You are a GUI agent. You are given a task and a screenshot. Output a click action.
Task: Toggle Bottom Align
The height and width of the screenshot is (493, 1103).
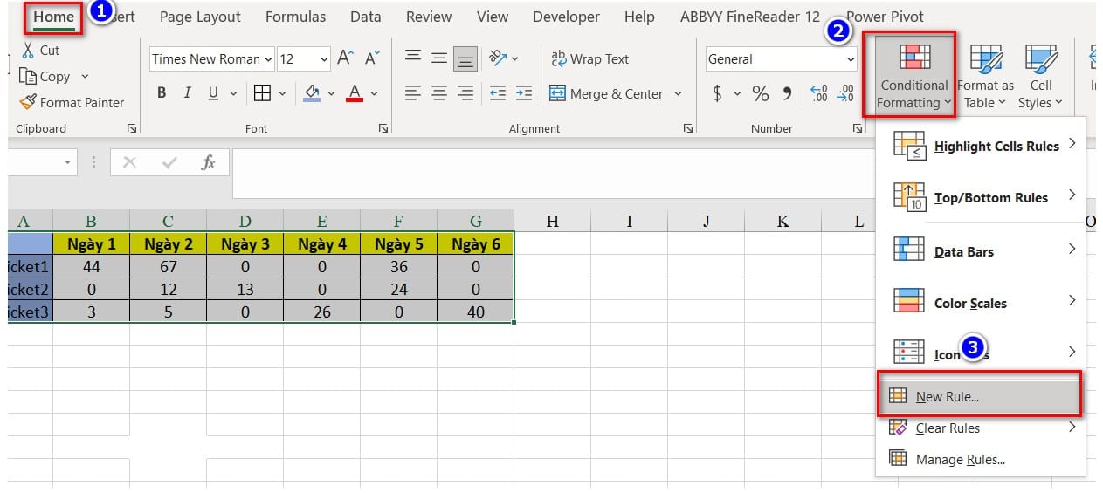tap(466, 58)
